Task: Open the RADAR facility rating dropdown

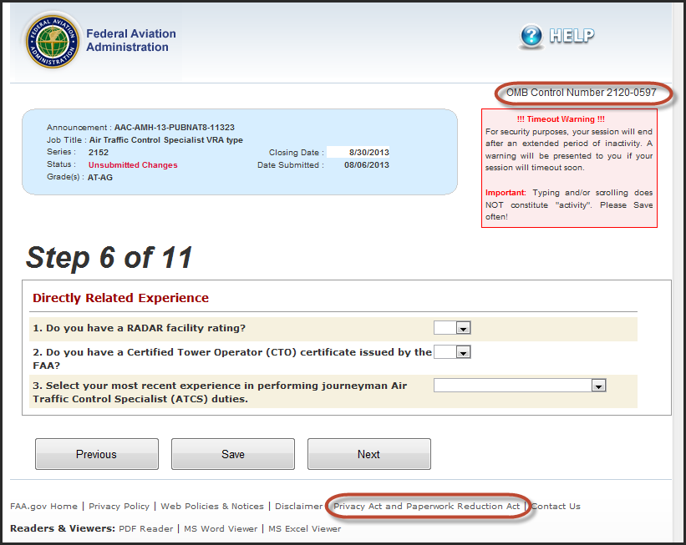Action: pos(452,328)
